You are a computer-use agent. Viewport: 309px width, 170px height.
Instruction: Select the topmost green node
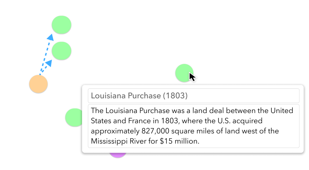point(61,25)
